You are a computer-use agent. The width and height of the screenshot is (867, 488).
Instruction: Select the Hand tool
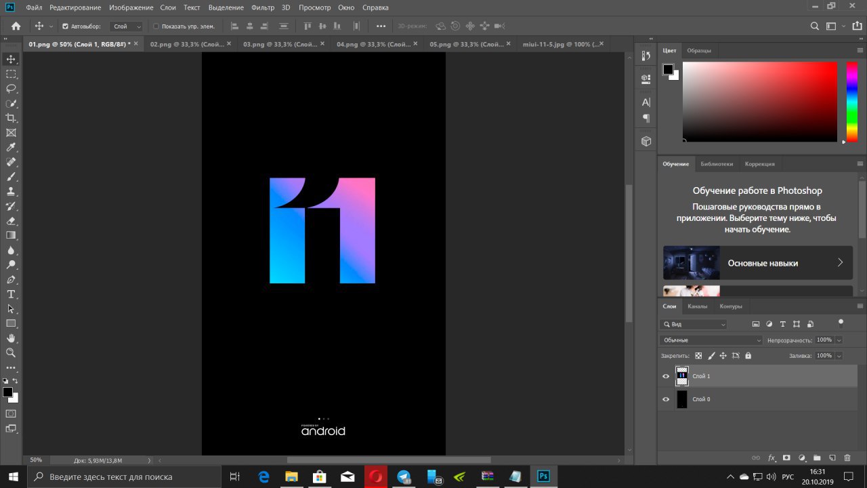11,338
